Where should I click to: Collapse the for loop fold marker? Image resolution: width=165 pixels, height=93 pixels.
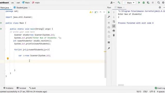click(5, 50)
